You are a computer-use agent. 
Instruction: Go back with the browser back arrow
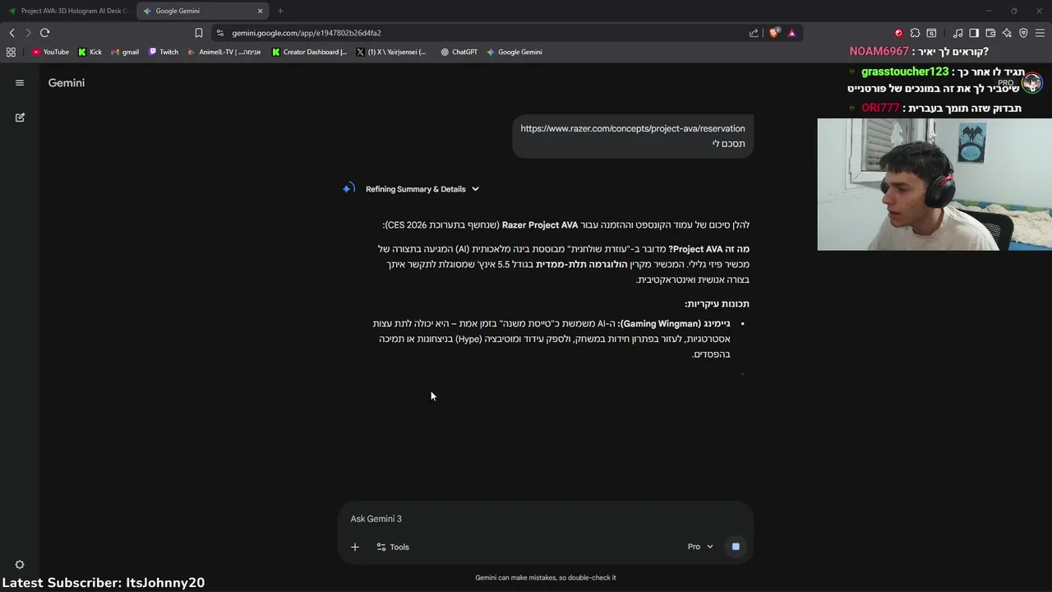(x=12, y=33)
